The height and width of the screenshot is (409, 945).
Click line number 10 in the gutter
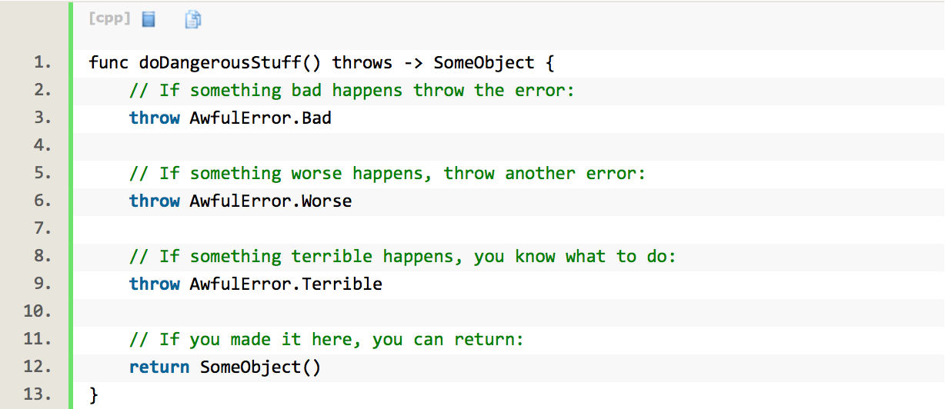(38, 311)
